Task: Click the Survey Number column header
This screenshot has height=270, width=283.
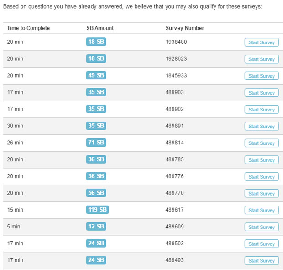Action: point(185,28)
